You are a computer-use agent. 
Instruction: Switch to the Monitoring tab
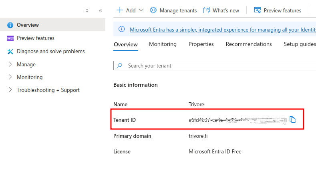[x=163, y=44]
